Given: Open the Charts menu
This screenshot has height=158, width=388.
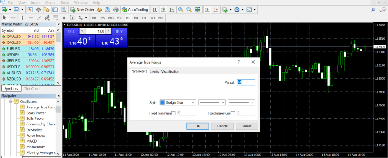Looking at the screenshot, I should 50,3.
